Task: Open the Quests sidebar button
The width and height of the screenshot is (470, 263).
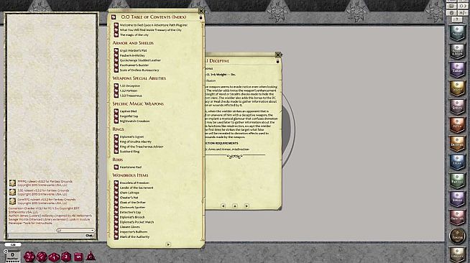Action: click(x=457, y=106)
